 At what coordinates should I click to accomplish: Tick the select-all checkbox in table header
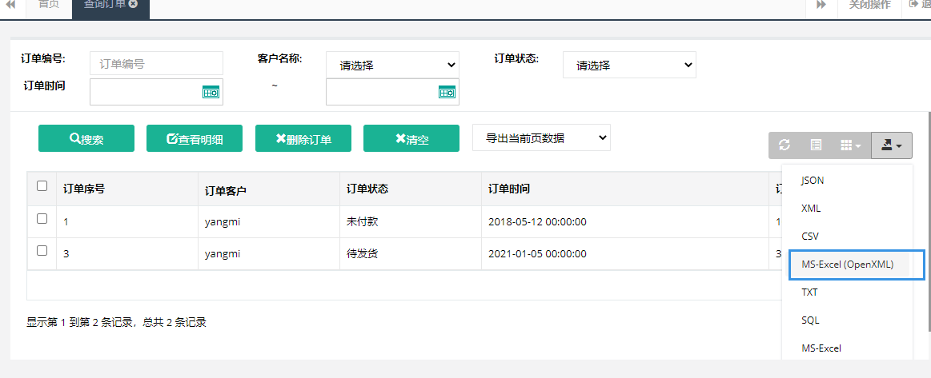(42, 186)
